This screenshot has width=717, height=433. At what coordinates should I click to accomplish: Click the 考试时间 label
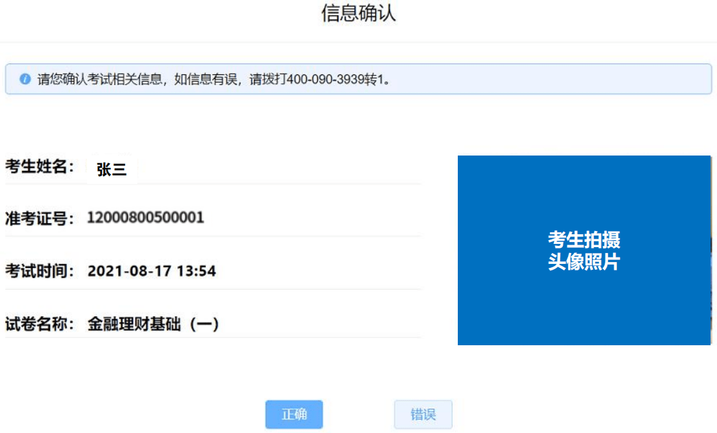click(x=39, y=271)
